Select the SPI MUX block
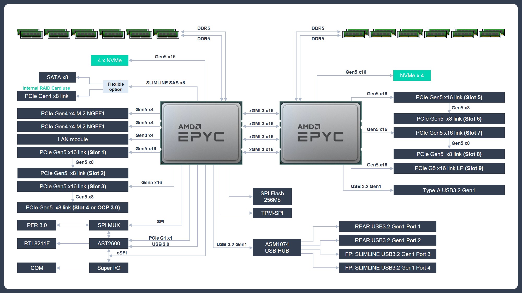The height and width of the screenshot is (293, 522). pyautogui.click(x=109, y=225)
